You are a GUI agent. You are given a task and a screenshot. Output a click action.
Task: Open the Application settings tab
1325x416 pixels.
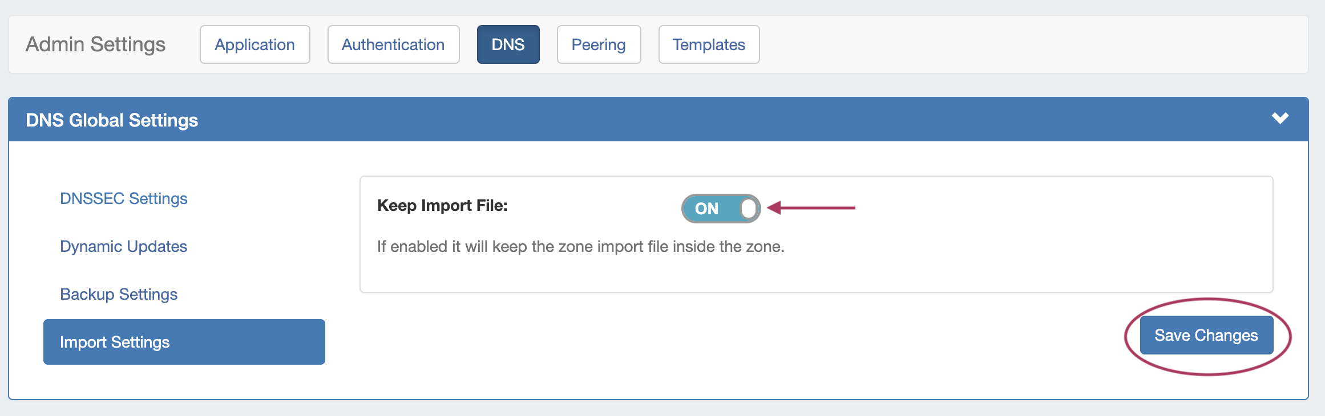click(255, 44)
